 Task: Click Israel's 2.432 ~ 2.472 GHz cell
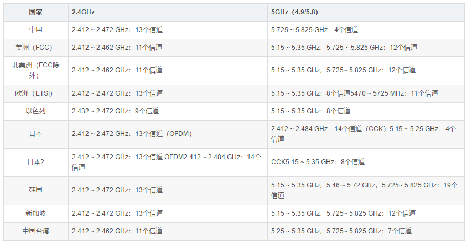click(x=115, y=111)
